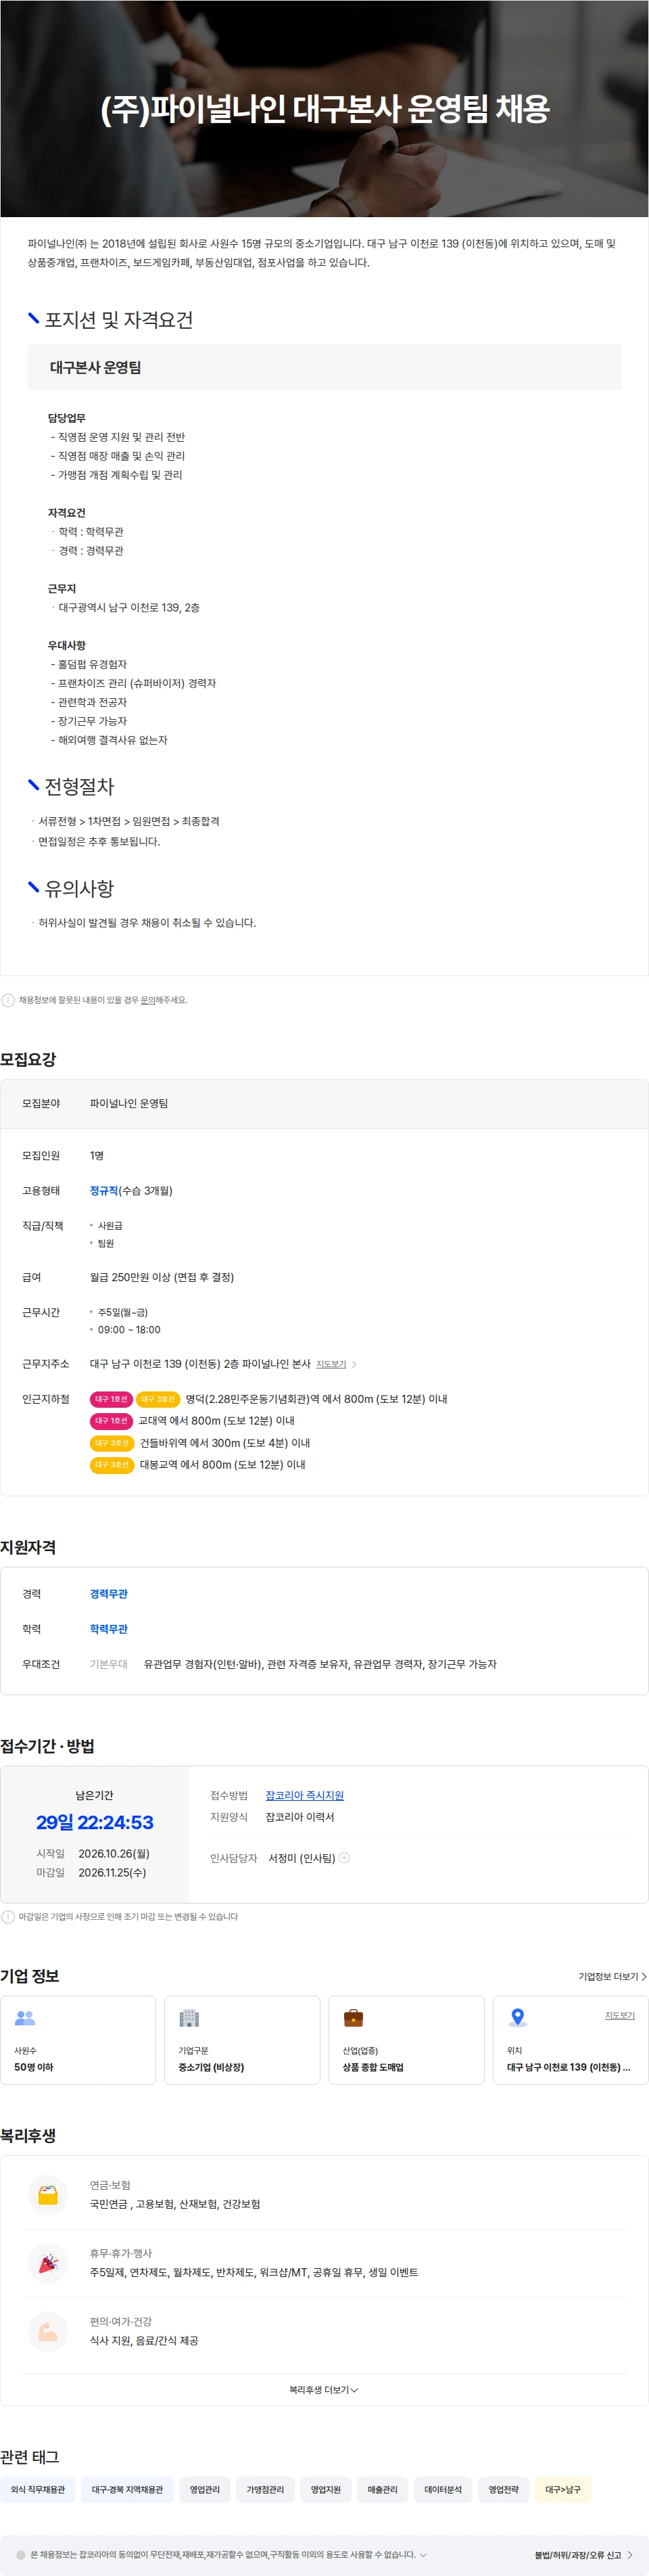Screen dimensions: 649x2576
Task: Click the 산업(업종) briefcase icon
Action: pos(353,2018)
